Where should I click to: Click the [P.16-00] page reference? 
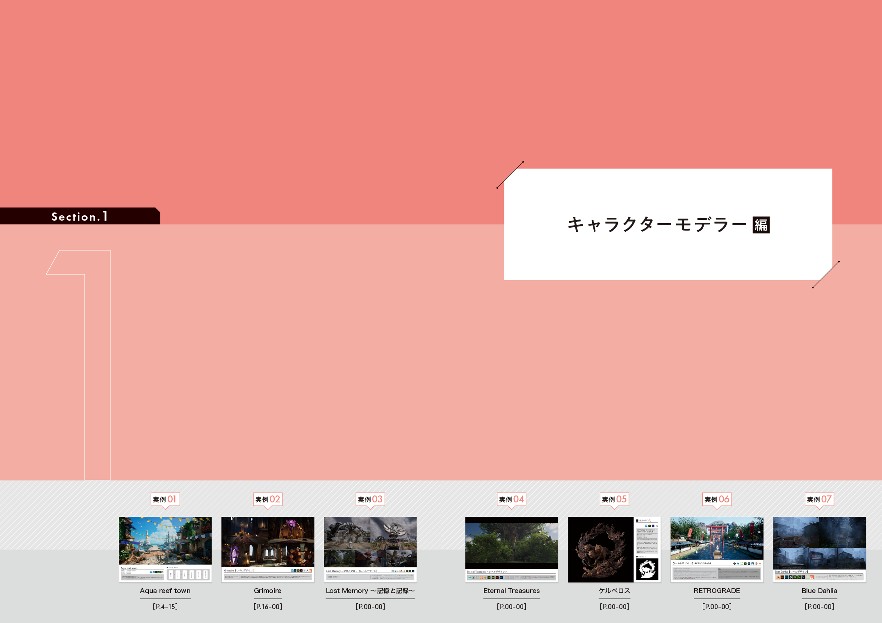pyautogui.click(x=268, y=607)
